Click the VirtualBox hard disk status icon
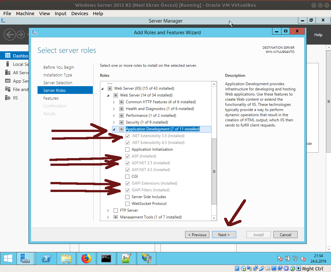Viewport: 331px width, 272px height. [237, 268]
